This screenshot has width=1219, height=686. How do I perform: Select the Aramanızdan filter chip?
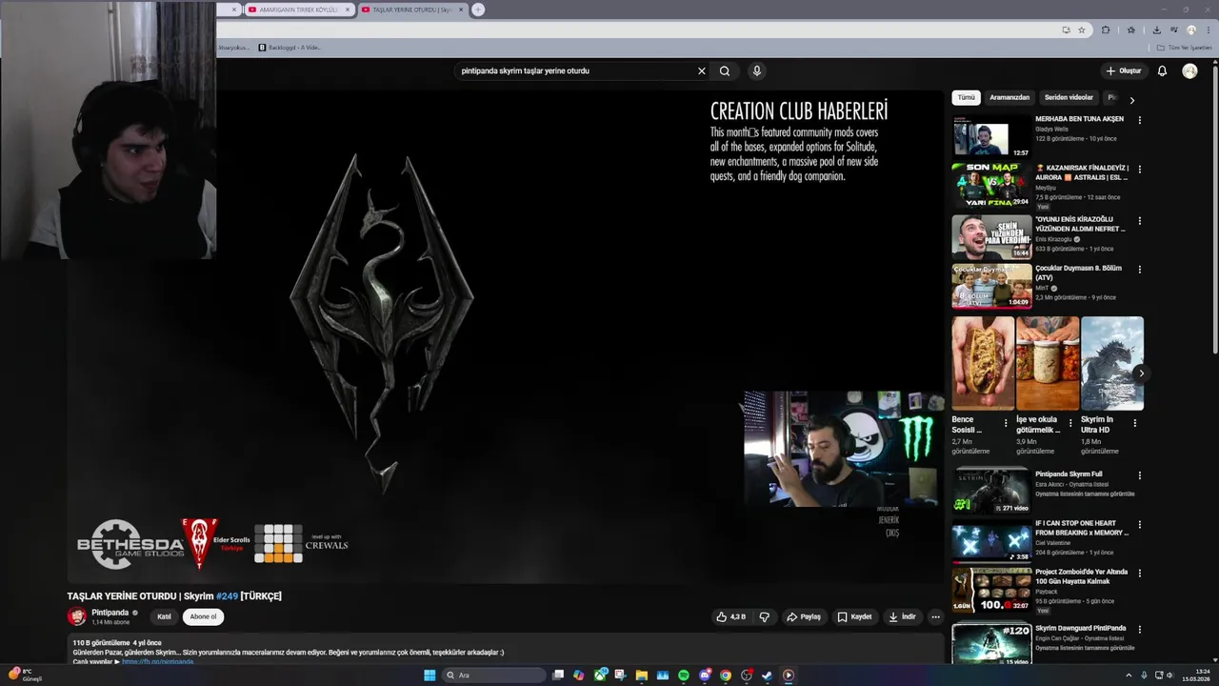point(1009,97)
